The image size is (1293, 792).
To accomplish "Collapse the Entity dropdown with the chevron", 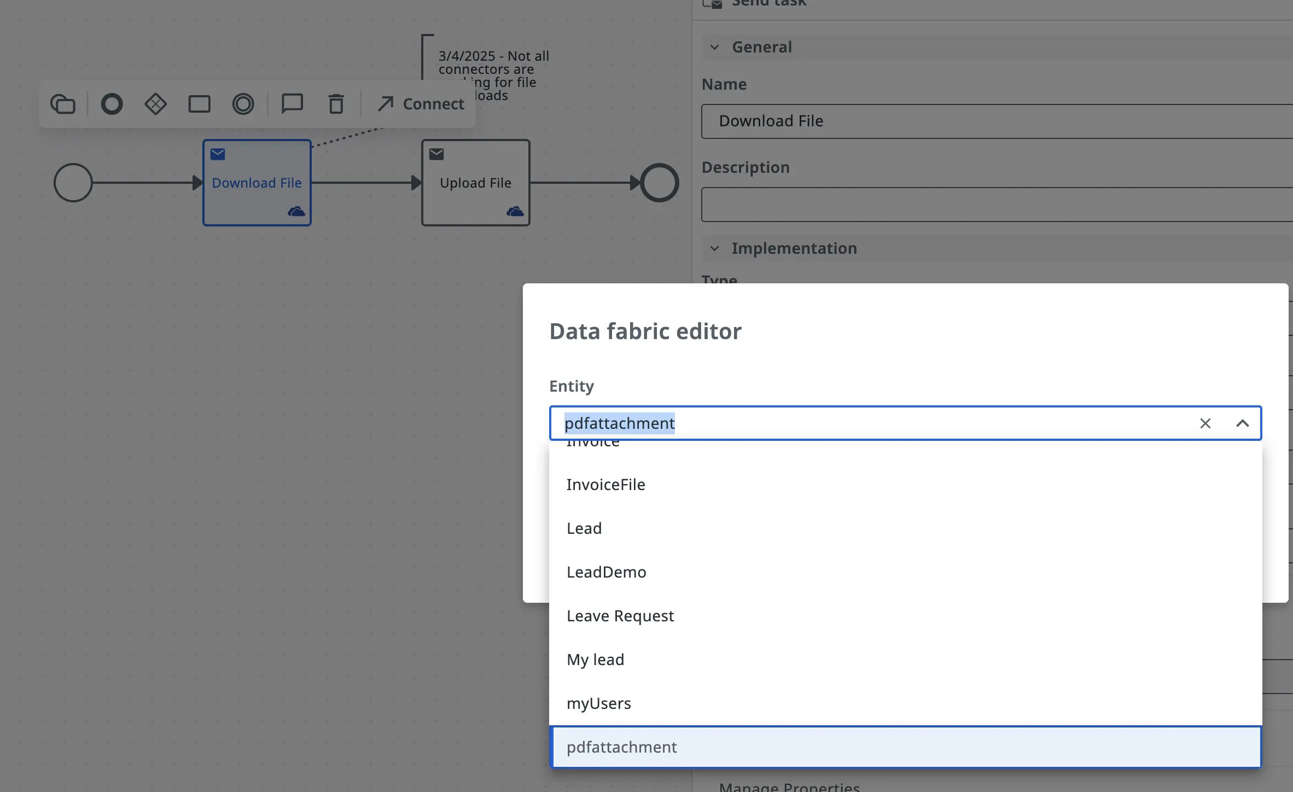I will pyautogui.click(x=1242, y=423).
